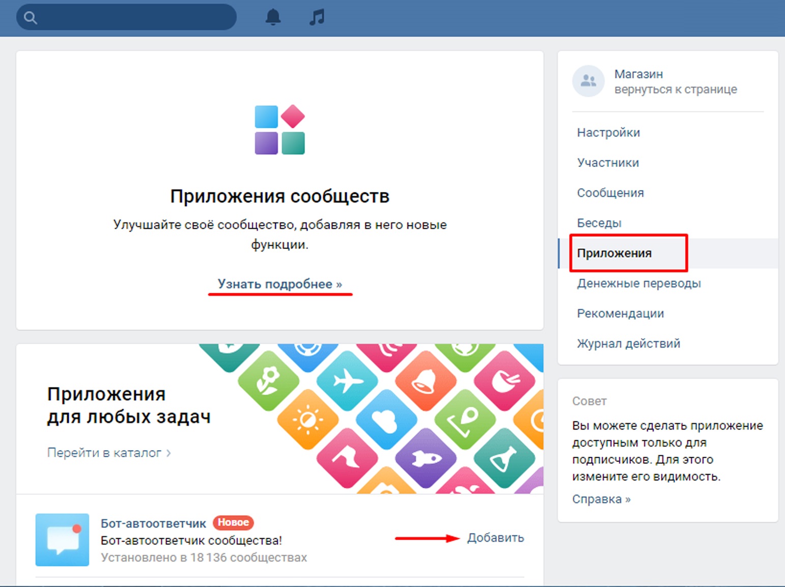Click the green flower app tile

pyautogui.click(x=268, y=380)
